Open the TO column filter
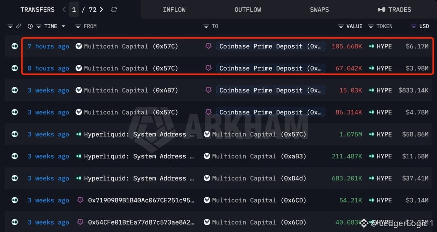 click(x=206, y=26)
